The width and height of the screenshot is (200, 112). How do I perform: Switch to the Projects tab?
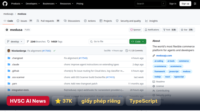pos(106,21)
